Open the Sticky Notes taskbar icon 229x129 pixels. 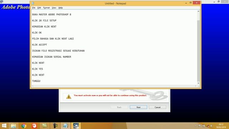click(44, 126)
